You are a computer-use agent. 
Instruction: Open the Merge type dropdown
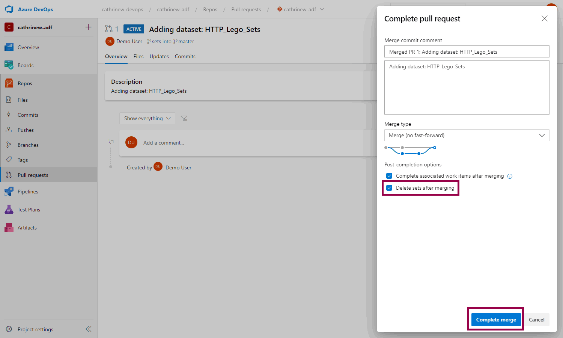click(x=467, y=135)
